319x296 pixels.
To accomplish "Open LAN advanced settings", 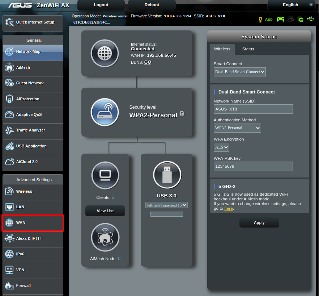I will point(33,208).
